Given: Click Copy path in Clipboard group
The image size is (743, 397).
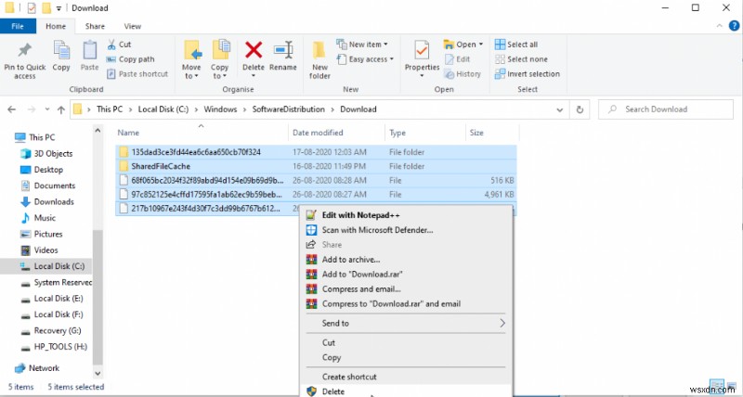Looking at the screenshot, I should coord(130,59).
